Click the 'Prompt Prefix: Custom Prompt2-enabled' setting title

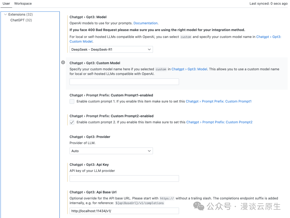(x=111, y=116)
